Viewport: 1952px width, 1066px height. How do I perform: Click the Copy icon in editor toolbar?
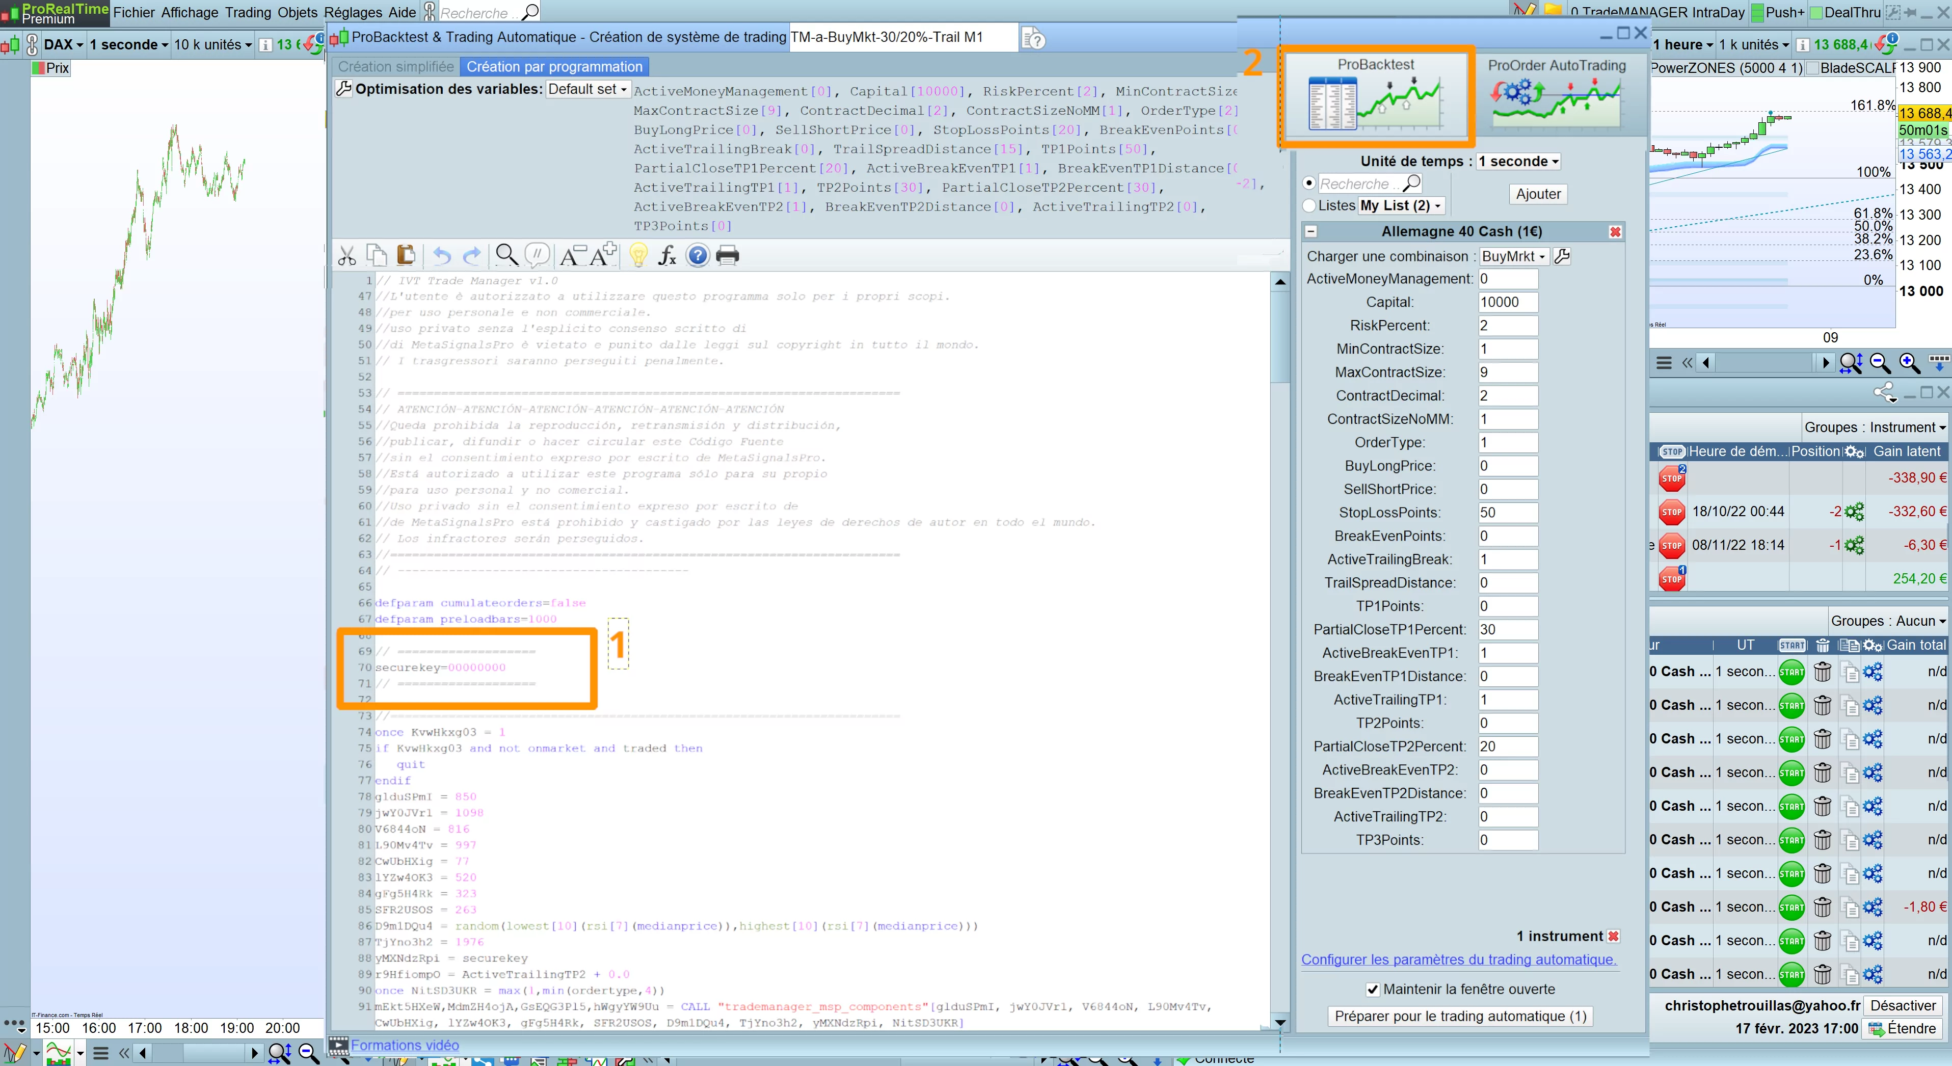pos(377,255)
